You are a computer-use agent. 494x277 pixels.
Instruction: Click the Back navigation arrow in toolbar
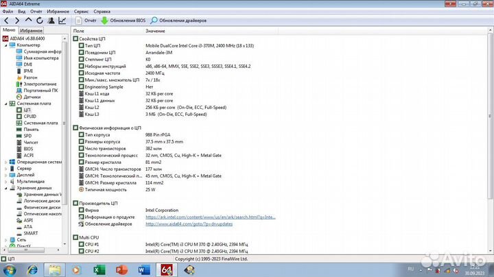pos(6,21)
